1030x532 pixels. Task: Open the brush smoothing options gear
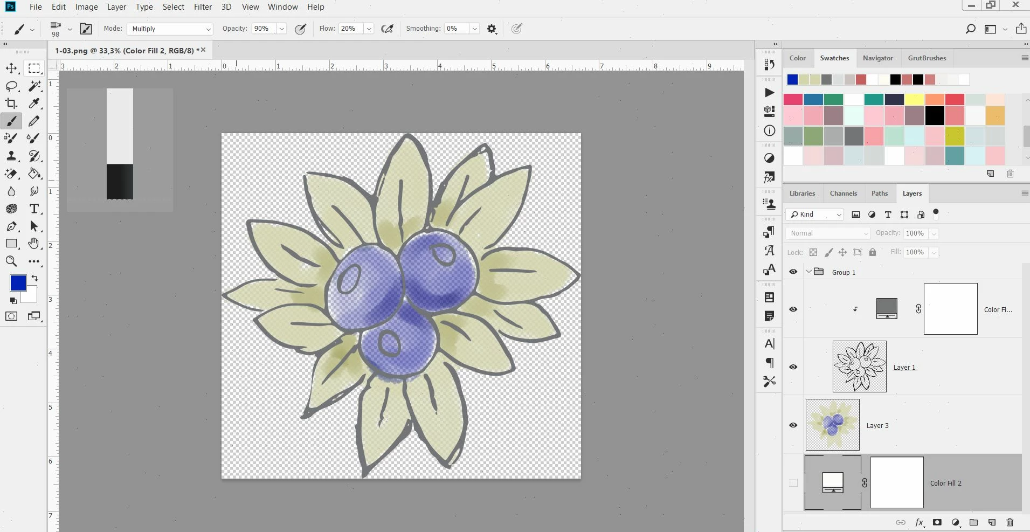(492, 29)
